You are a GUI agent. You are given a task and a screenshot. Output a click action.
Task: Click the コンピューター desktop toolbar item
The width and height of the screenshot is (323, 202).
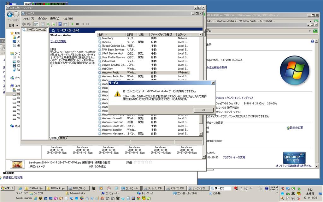(110, 193)
